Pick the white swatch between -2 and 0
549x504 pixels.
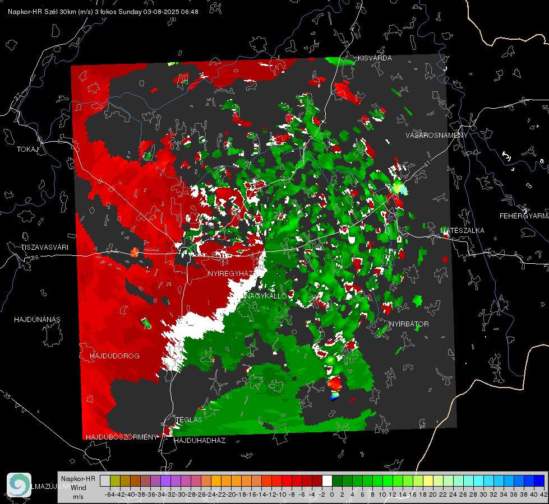point(327,480)
